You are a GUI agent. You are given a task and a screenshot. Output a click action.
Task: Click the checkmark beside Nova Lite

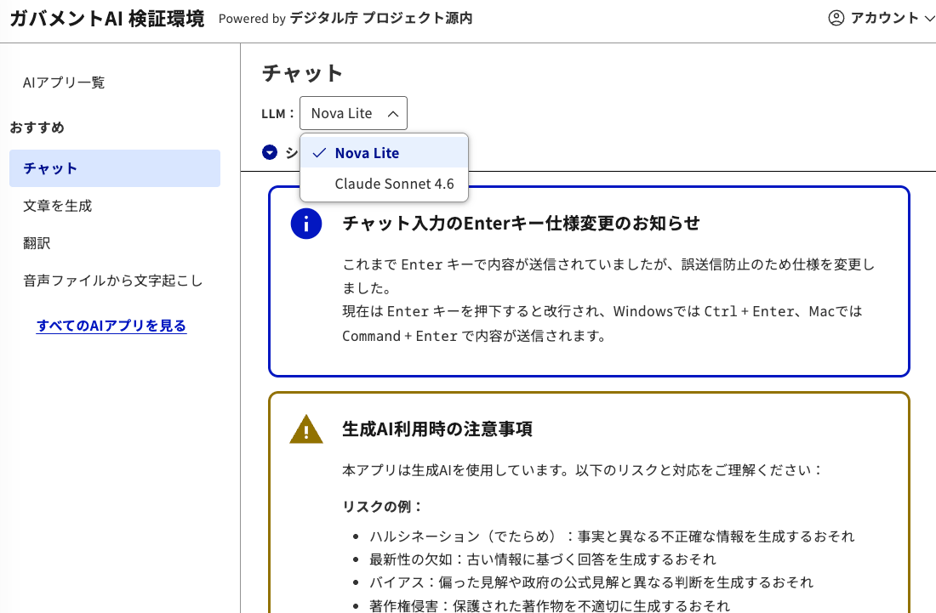click(x=318, y=153)
